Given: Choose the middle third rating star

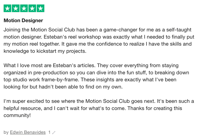Looking at the screenshot, I should tap(24, 8).
